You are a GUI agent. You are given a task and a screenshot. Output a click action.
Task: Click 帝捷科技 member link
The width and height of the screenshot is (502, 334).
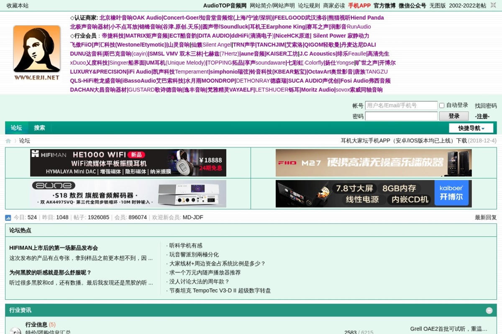point(113,36)
